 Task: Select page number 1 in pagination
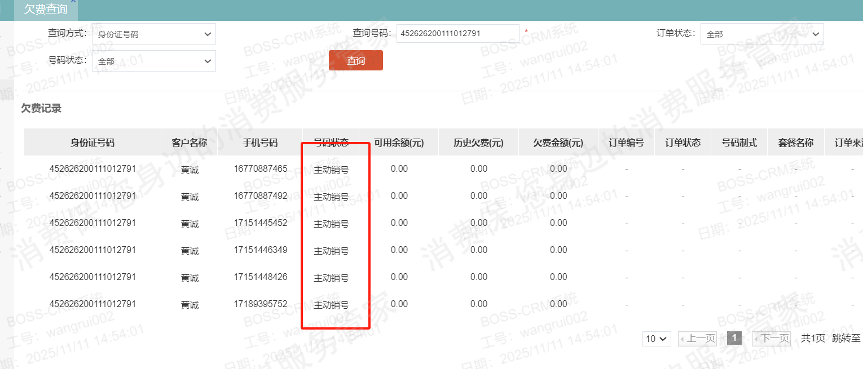coord(734,338)
